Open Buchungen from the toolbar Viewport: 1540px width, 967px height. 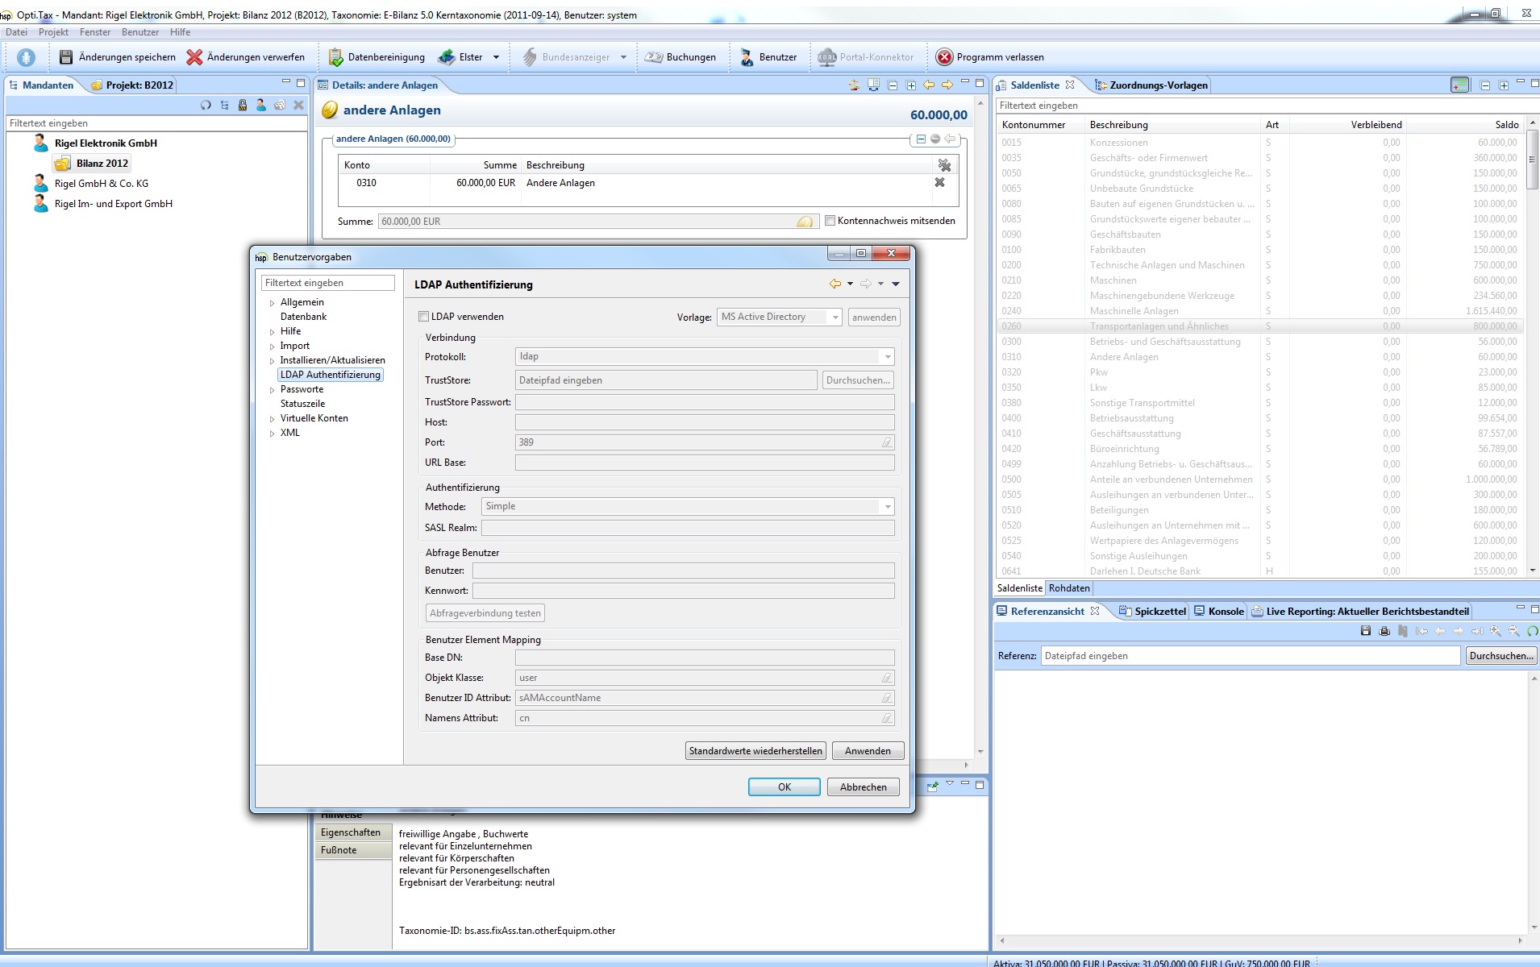(680, 57)
